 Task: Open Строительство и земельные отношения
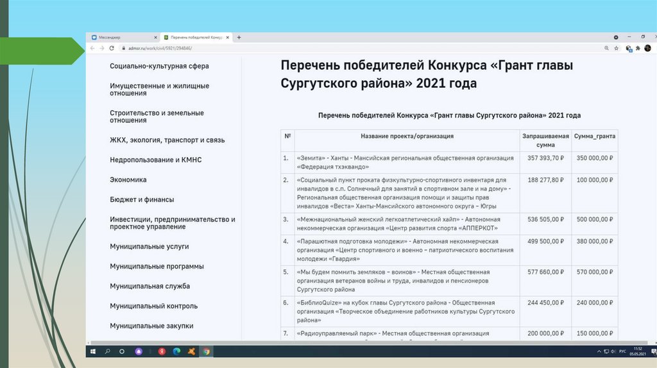[157, 117]
